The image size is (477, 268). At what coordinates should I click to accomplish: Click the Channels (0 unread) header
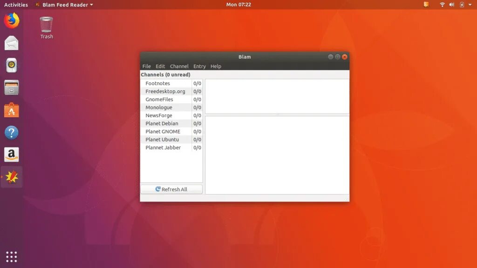[165, 75]
